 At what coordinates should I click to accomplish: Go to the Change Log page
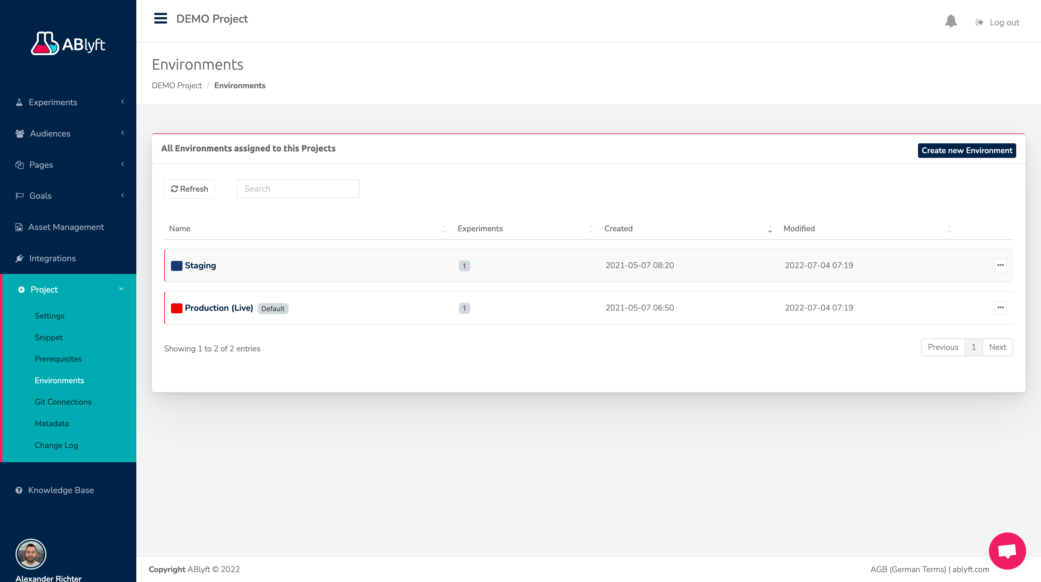tap(56, 445)
